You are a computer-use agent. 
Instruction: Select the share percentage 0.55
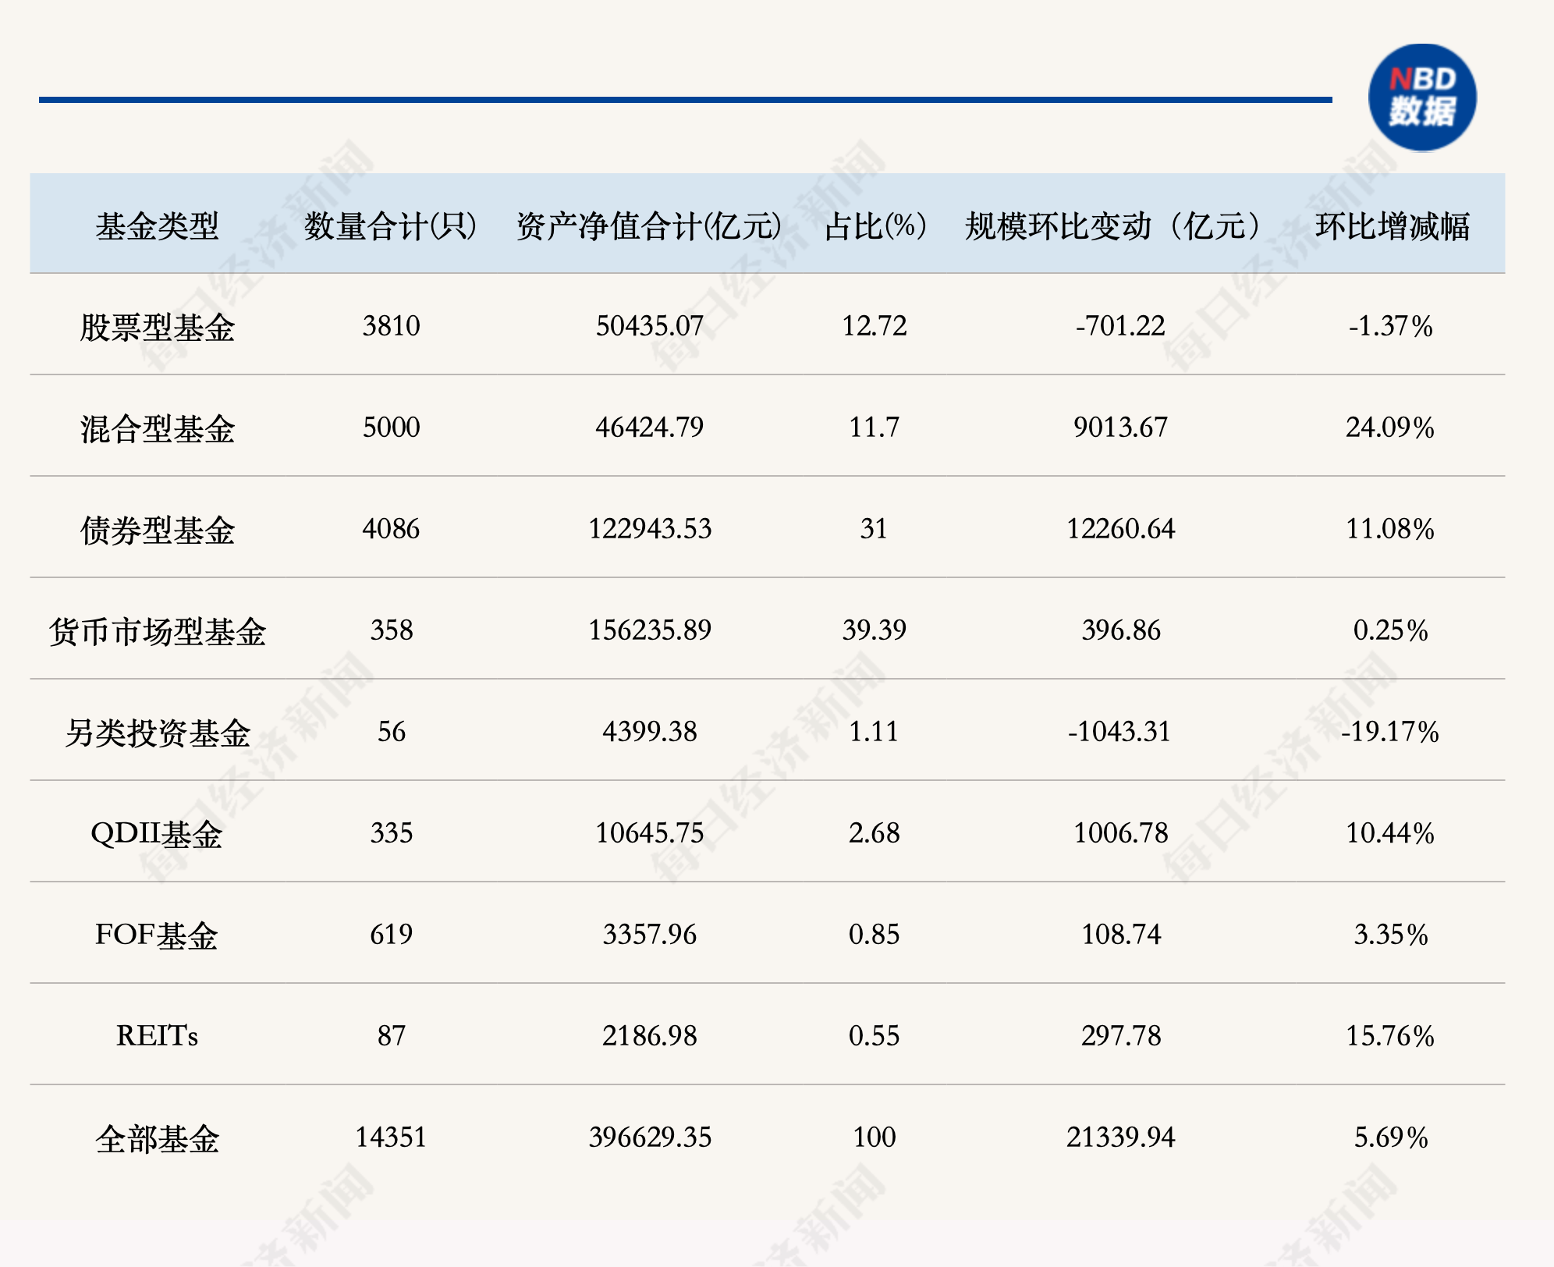coord(874,1035)
